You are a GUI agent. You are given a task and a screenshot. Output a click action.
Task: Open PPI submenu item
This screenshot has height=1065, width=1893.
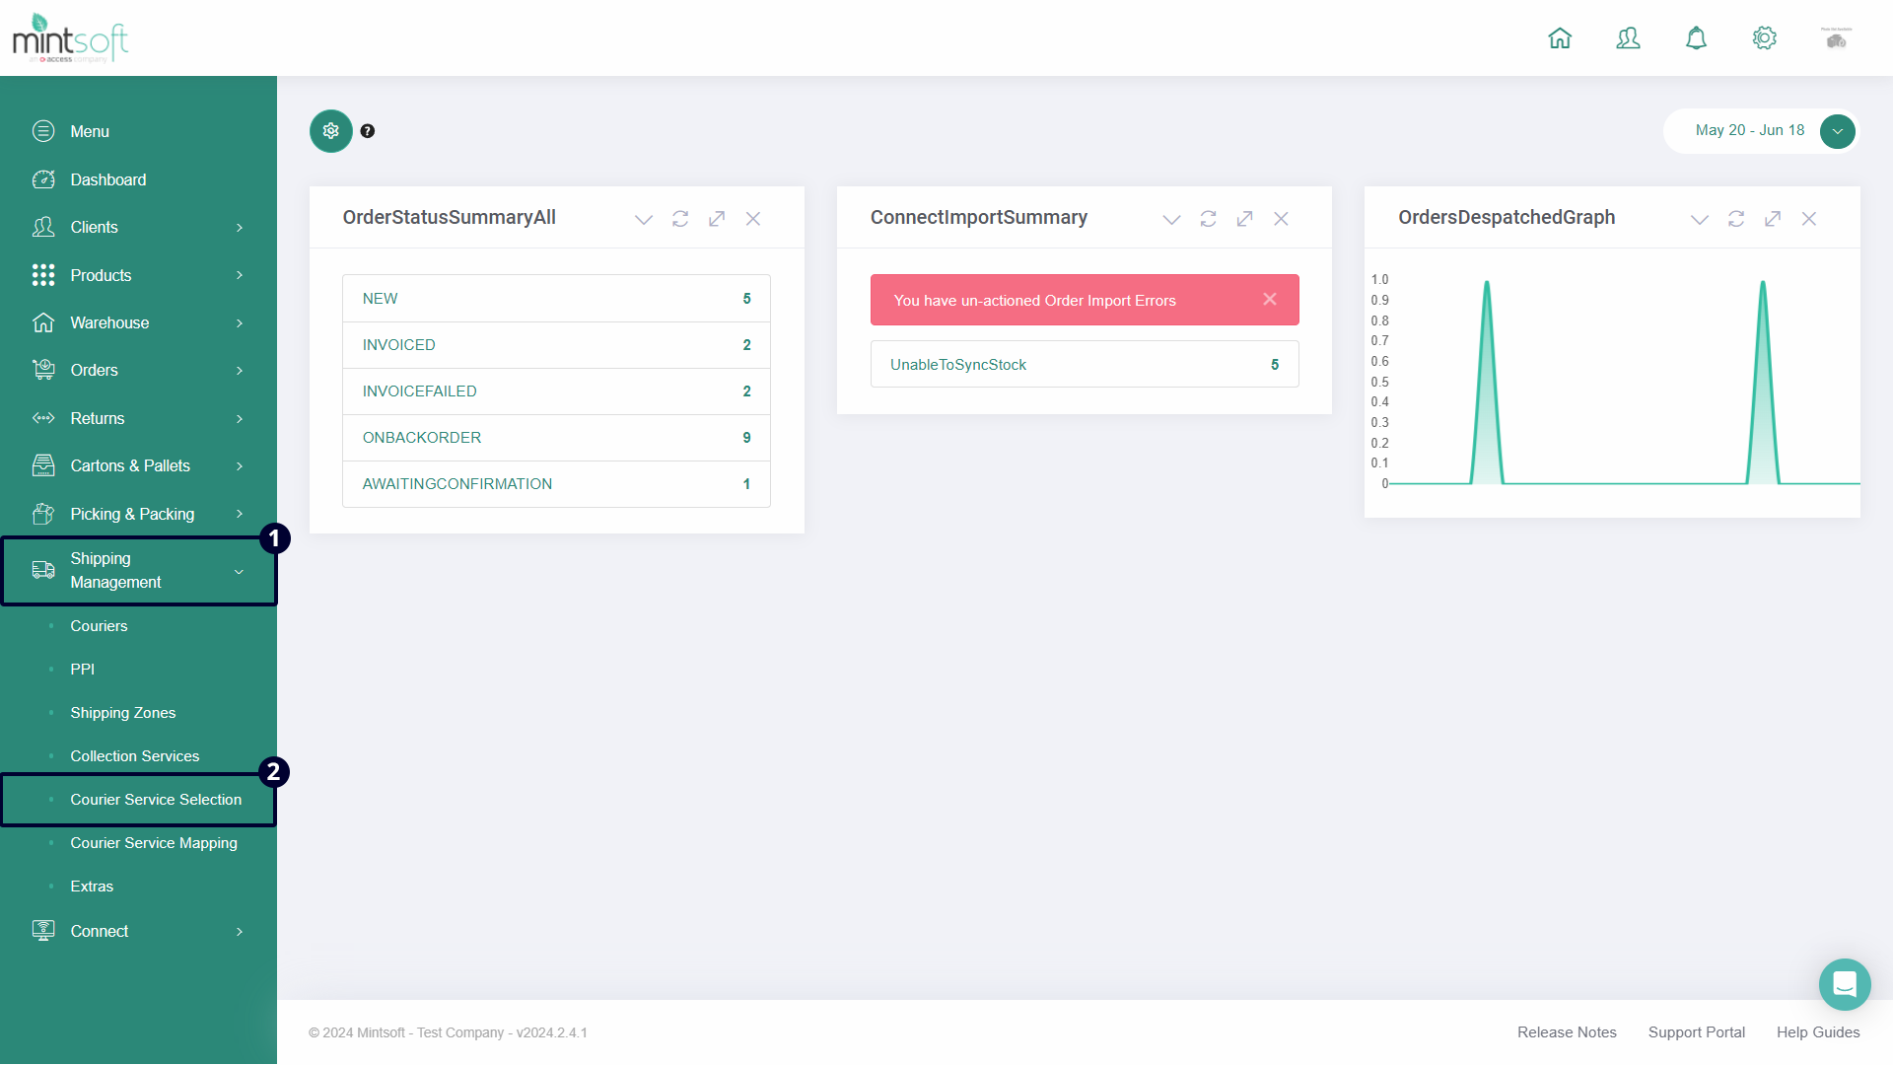pyautogui.click(x=83, y=670)
